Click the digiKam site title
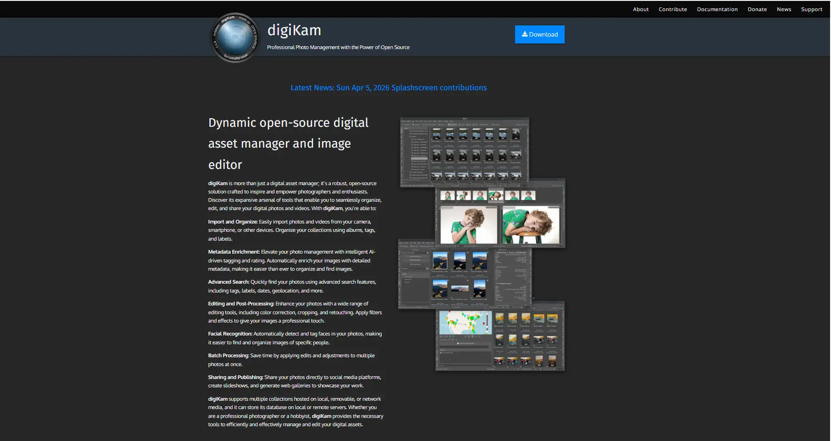The image size is (831, 441). 294,30
